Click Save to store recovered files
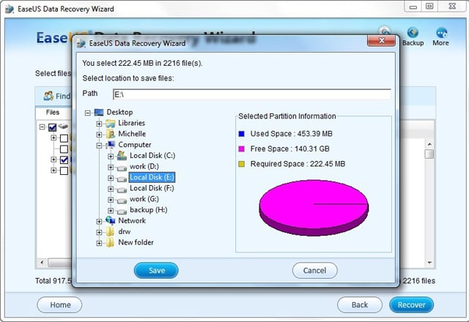Image resolution: width=469 pixels, height=322 pixels. [x=156, y=270]
